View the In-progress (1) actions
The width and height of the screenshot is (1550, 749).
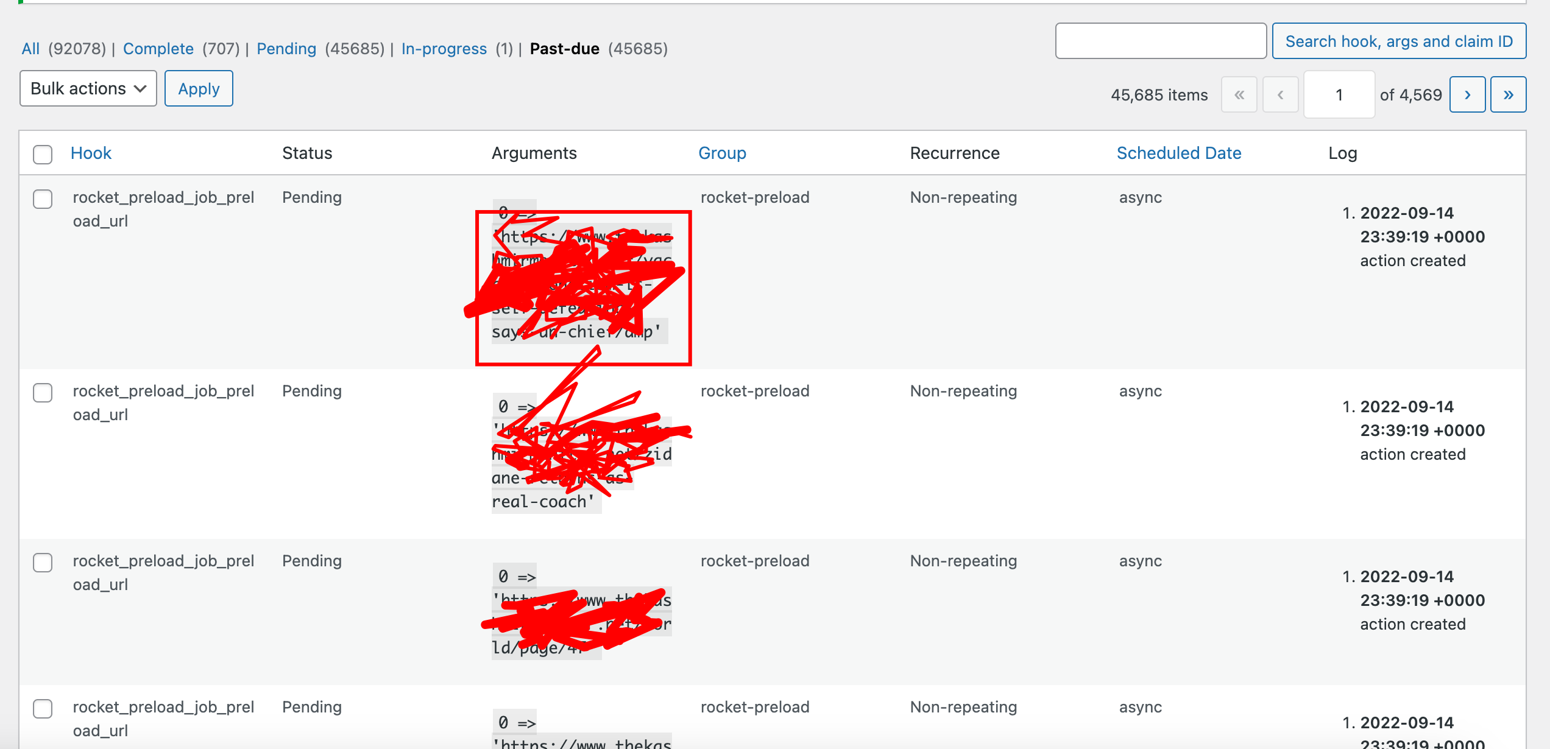[444, 48]
